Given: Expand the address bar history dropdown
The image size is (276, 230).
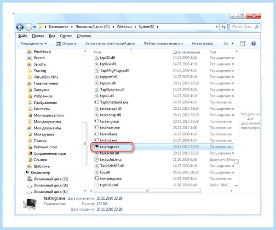Looking at the screenshot, I should (x=217, y=27).
